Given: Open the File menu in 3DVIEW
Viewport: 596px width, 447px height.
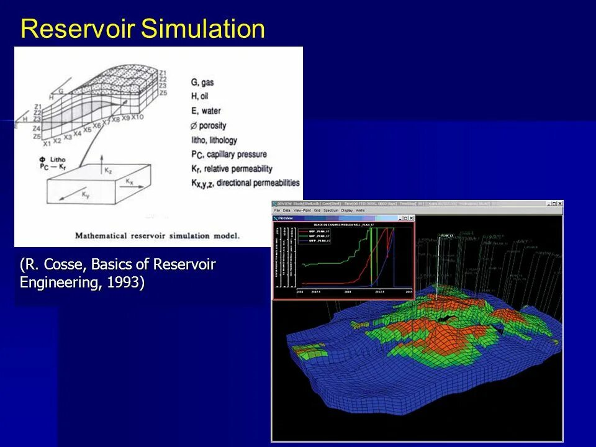Looking at the screenshot, I should tap(277, 210).
